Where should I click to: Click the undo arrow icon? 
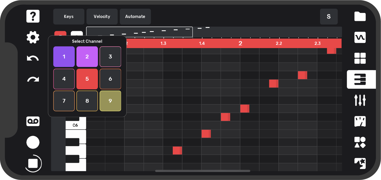(33, 58)
